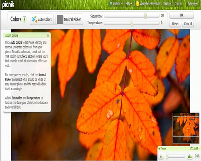The image size is (201, 161).
Task: Click the Auto Colors stars icon
Action: pos(35,19)
